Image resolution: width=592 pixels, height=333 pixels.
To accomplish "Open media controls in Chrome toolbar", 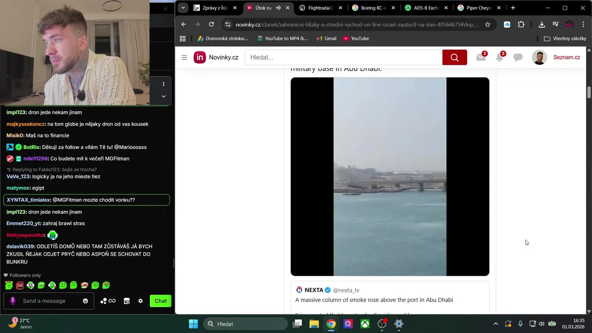I will pos(555,25).
